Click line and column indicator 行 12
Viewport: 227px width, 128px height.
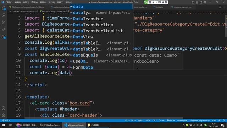[x=131, y=121]
